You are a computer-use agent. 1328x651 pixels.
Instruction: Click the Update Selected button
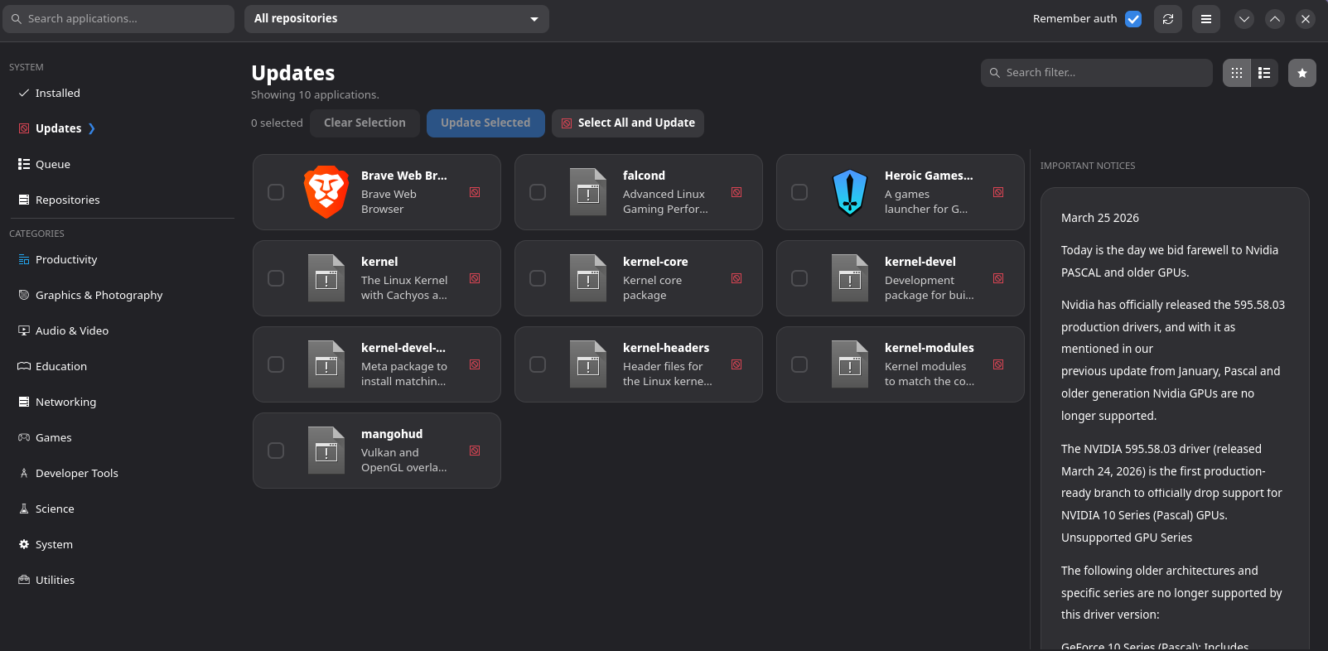click(x=485, y=123)
